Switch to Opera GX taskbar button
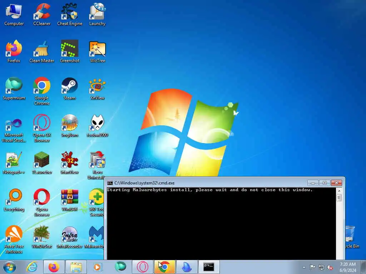 pyautogui.click(x=142, y=267)
